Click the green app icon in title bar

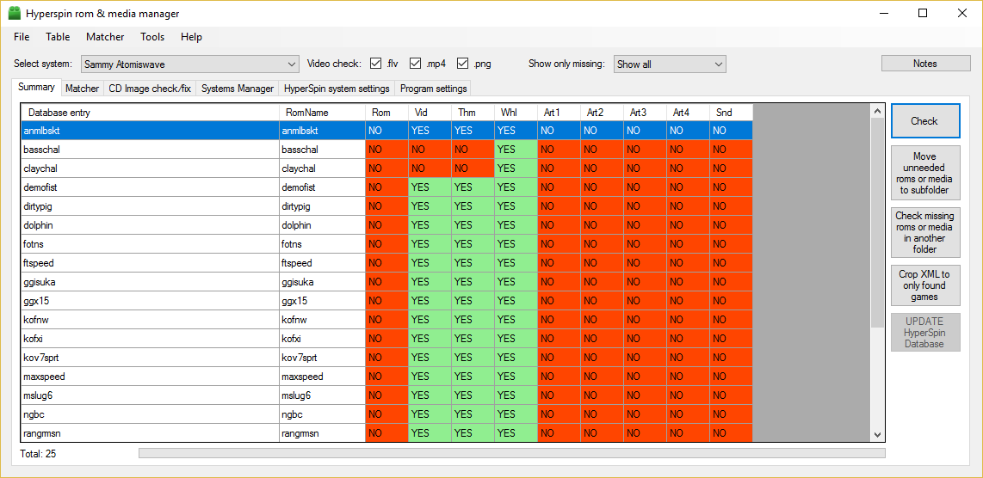tap(15, 13)
